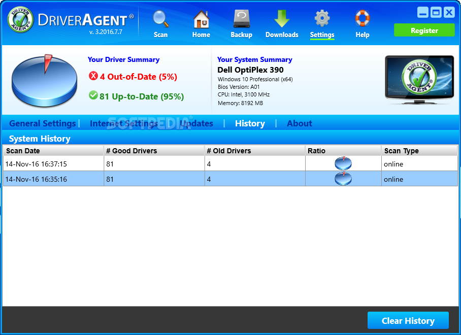Click '4 Out-of-Date (5%)' text

coord(139,77)
